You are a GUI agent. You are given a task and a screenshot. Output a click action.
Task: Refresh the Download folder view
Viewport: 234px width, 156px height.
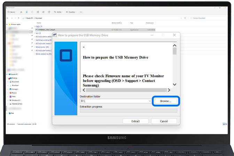coord(185,18)
